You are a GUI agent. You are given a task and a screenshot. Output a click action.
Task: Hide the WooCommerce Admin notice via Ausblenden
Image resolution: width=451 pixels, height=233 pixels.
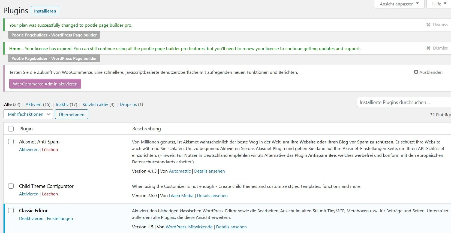[428, 72]
